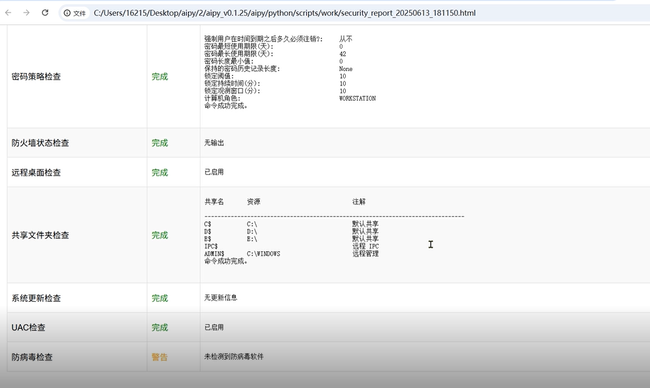Select the 远程桌面检查 row label

coord(37,173)
